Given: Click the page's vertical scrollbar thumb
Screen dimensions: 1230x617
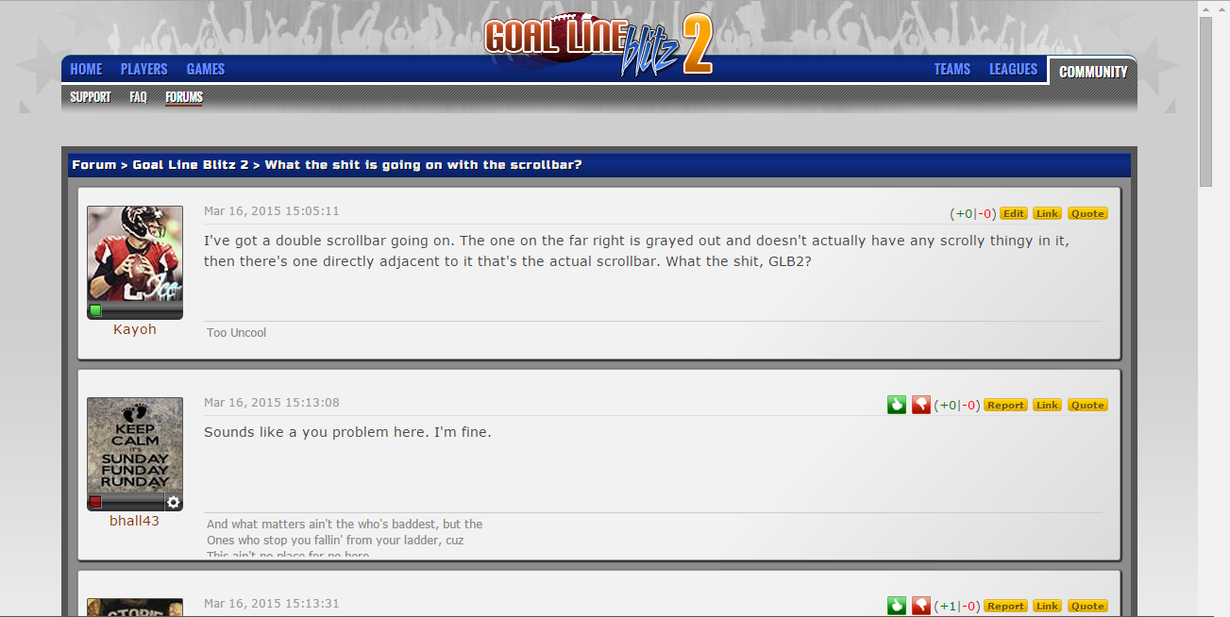Looking at the screenshot, I should 1205,101.
